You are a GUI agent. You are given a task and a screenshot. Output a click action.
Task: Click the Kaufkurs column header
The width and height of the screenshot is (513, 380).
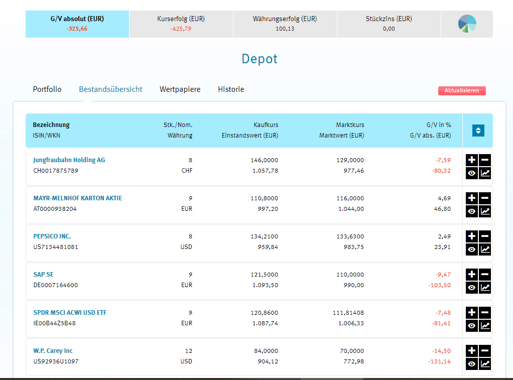pos(266,124)
